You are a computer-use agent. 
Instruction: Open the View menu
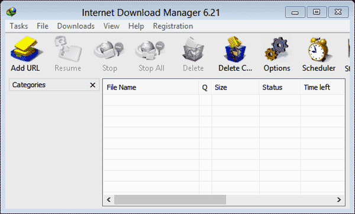(x=111, y=26)
